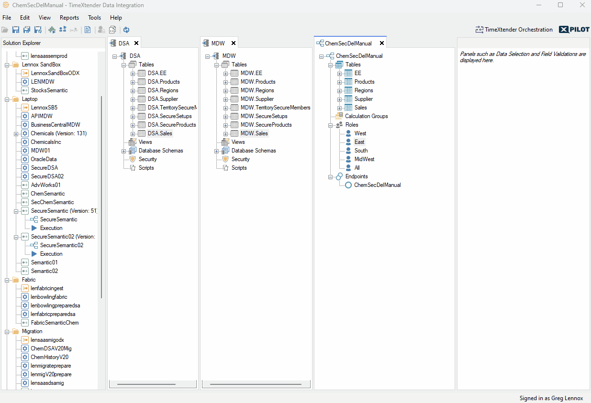Collapse the Tables node in MDW panel
Image resolution: width=591 pixels, height=403 pixels.
click(217, 65)
